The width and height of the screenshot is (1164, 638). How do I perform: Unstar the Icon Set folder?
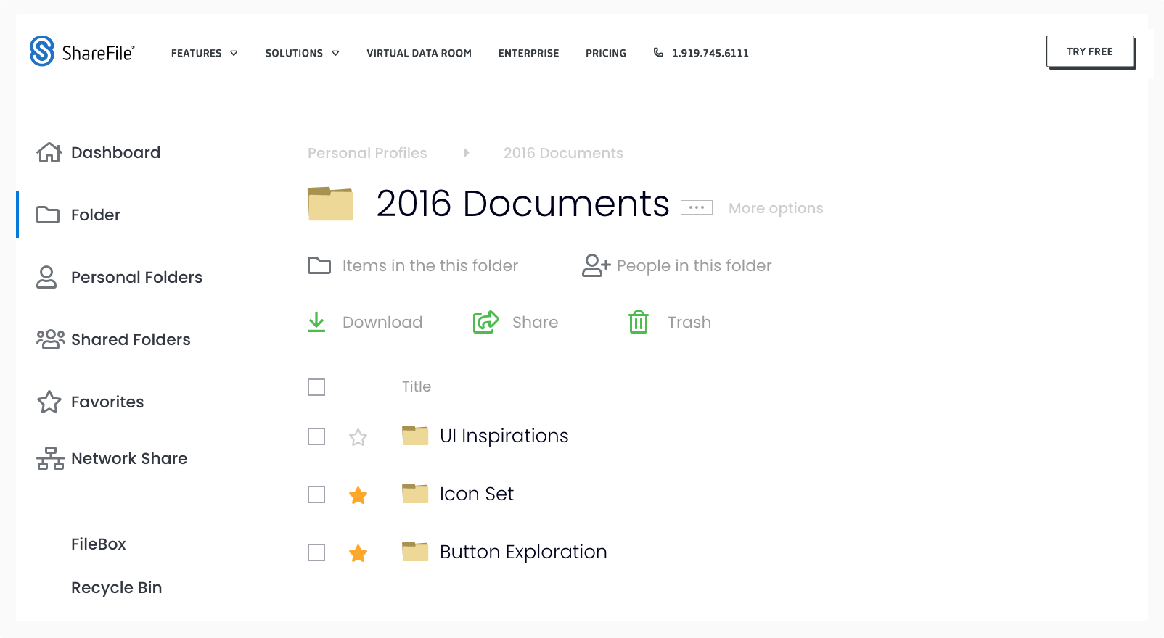[358, 495]
